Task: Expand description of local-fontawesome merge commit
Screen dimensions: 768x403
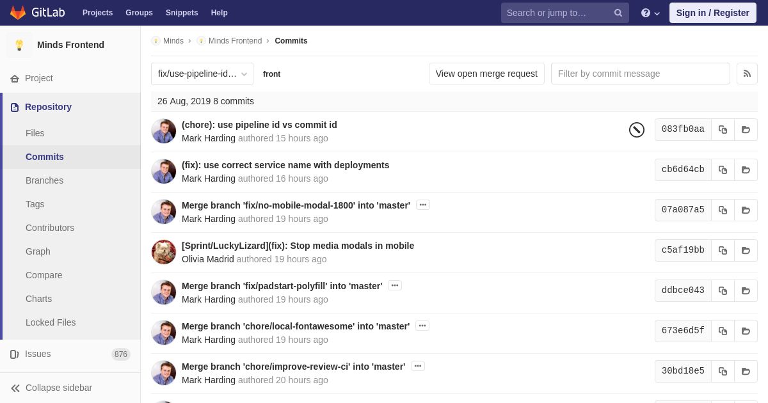Action: 422,326
